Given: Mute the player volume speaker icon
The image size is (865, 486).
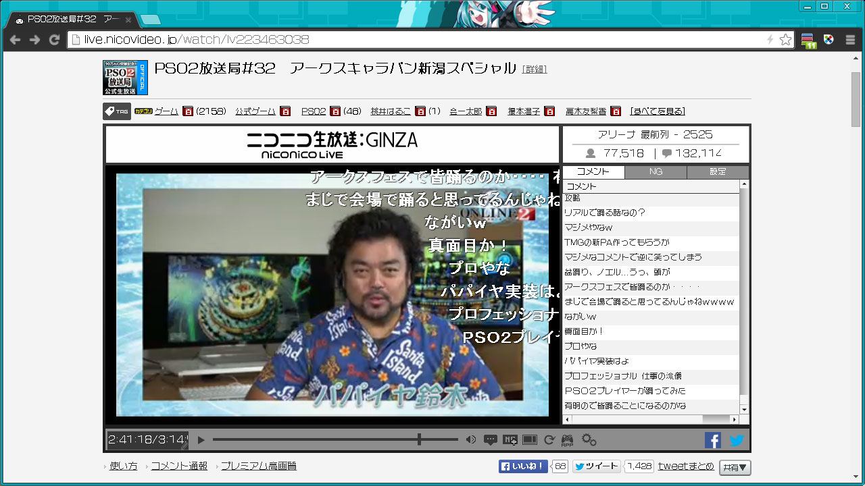Looking at the screenshot, I should pyautogui.click(x=471, y=440).
